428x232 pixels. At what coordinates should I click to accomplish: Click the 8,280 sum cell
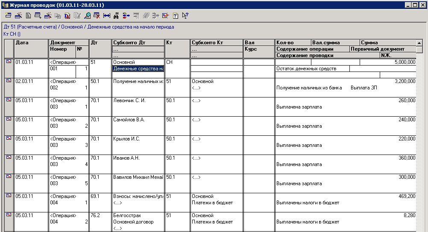(x=409, y=215)
